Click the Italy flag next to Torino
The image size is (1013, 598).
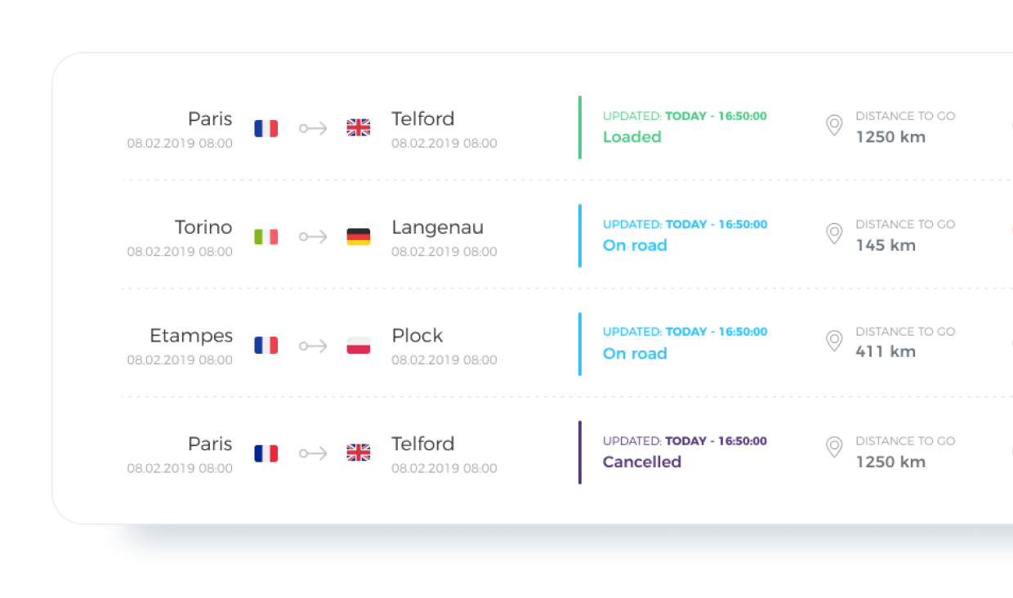pyautogui.click(x=266, y=237)
